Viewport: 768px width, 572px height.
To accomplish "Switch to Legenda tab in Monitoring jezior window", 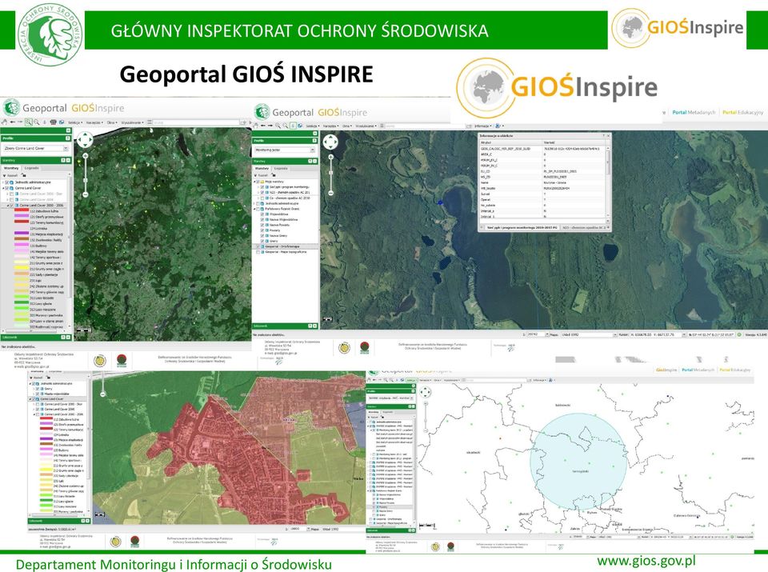I will click(281, 169).
